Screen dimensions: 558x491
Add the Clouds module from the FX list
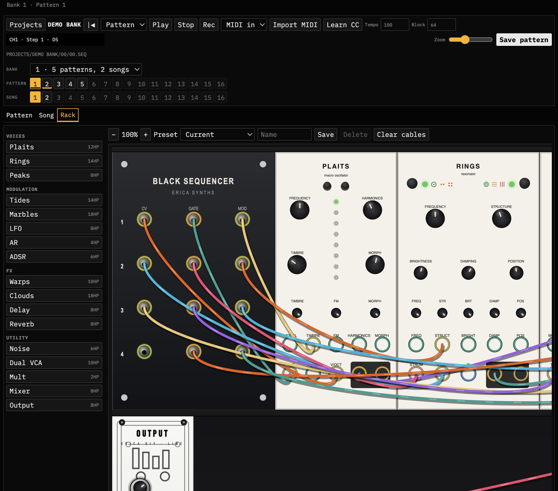54,296
